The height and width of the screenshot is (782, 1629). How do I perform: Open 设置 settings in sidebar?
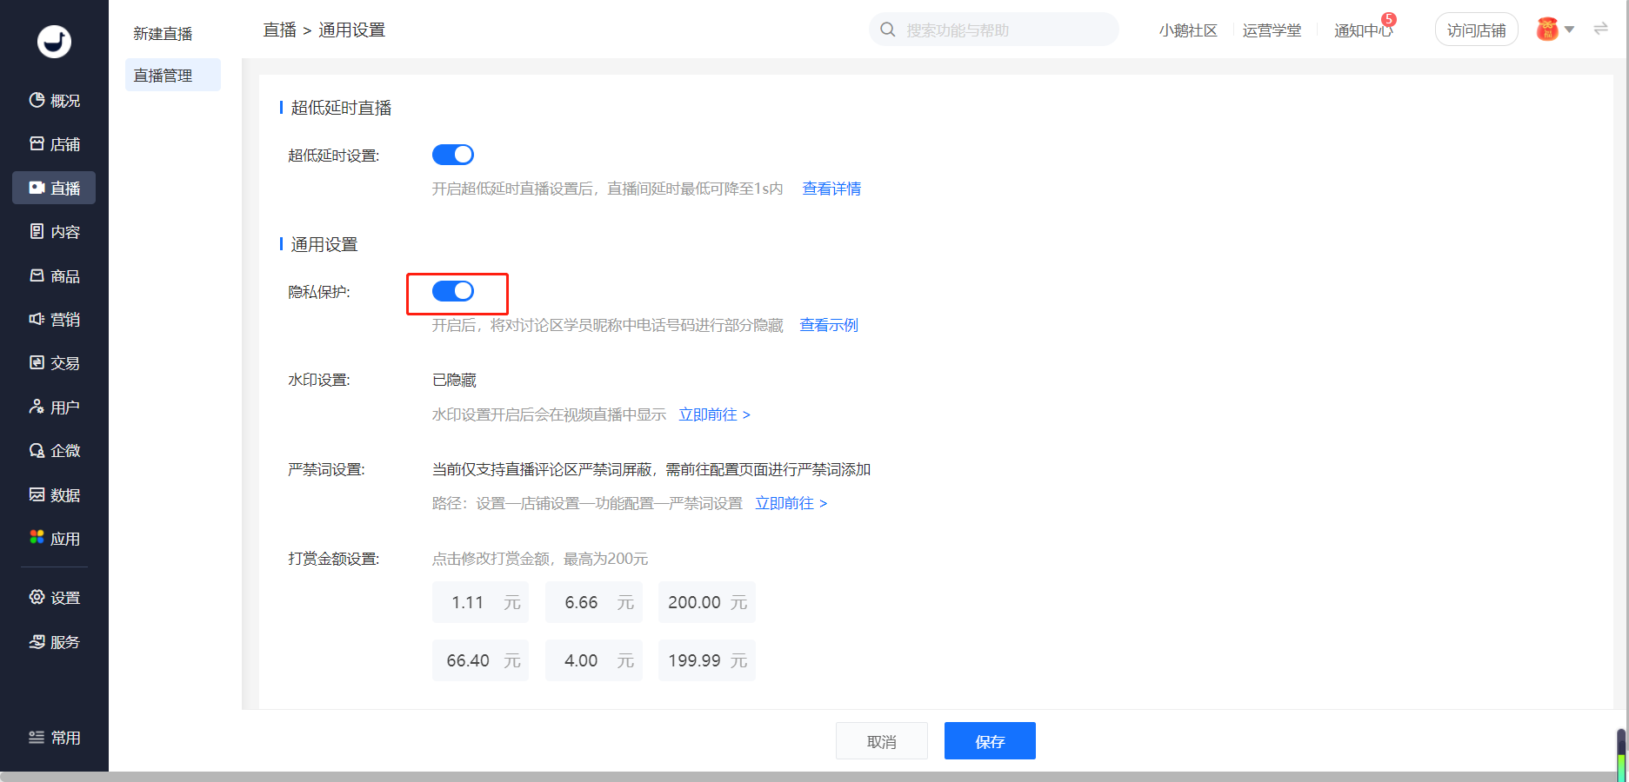point(54,598)
